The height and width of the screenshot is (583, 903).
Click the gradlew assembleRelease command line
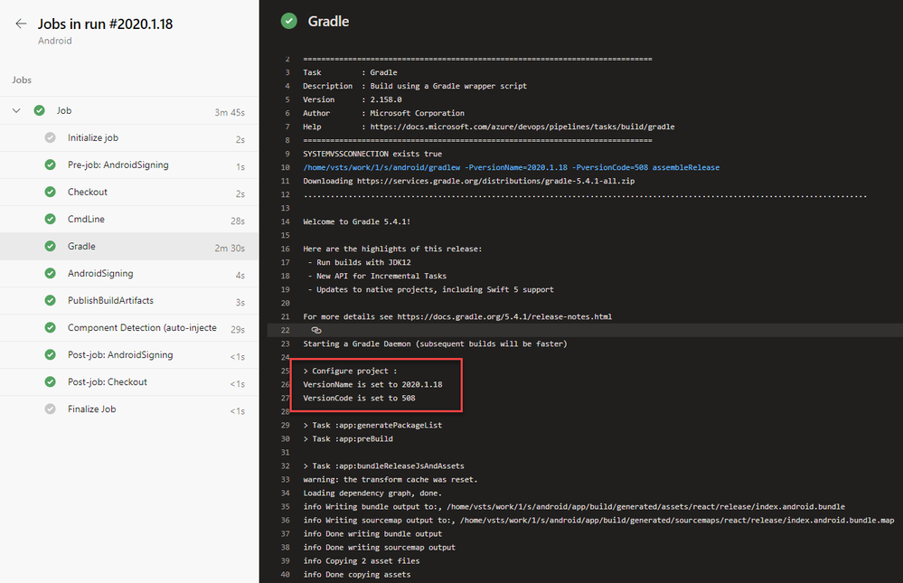[x=512, y=167]
